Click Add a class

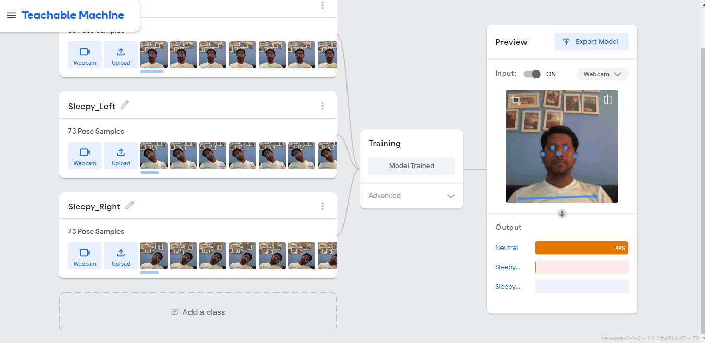(x=198, y=312)
